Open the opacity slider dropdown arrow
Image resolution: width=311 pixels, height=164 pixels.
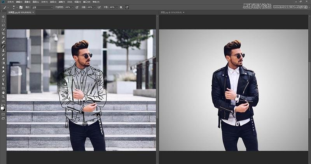pyautogui.click(x=73, y=7)
